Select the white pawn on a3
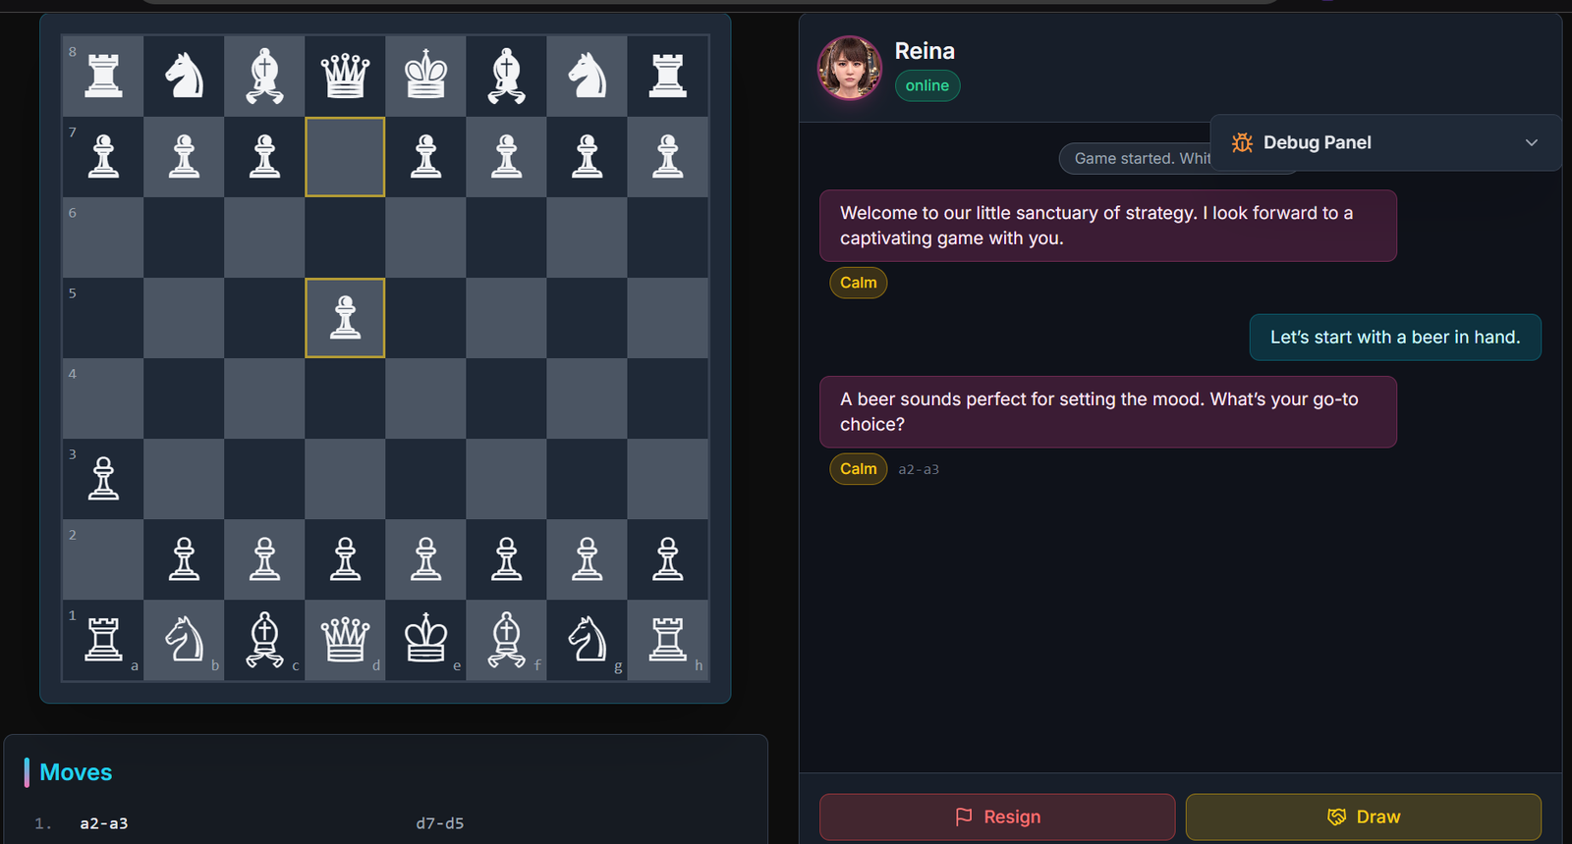The height and width of the screenshot is (844, 1572). tap(103, 479)
